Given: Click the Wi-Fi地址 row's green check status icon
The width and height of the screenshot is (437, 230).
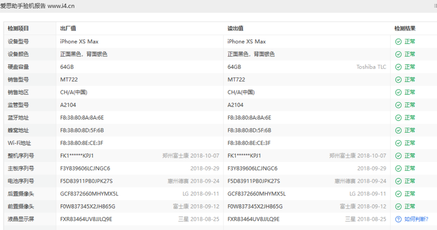Looking at the screenshot, I should coord(398,143).
